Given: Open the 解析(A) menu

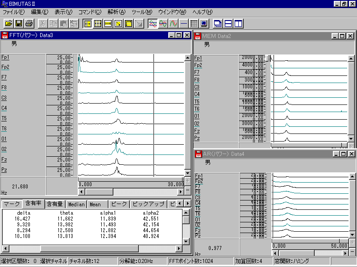Looking at the screenshot, I should pos(116,12).
